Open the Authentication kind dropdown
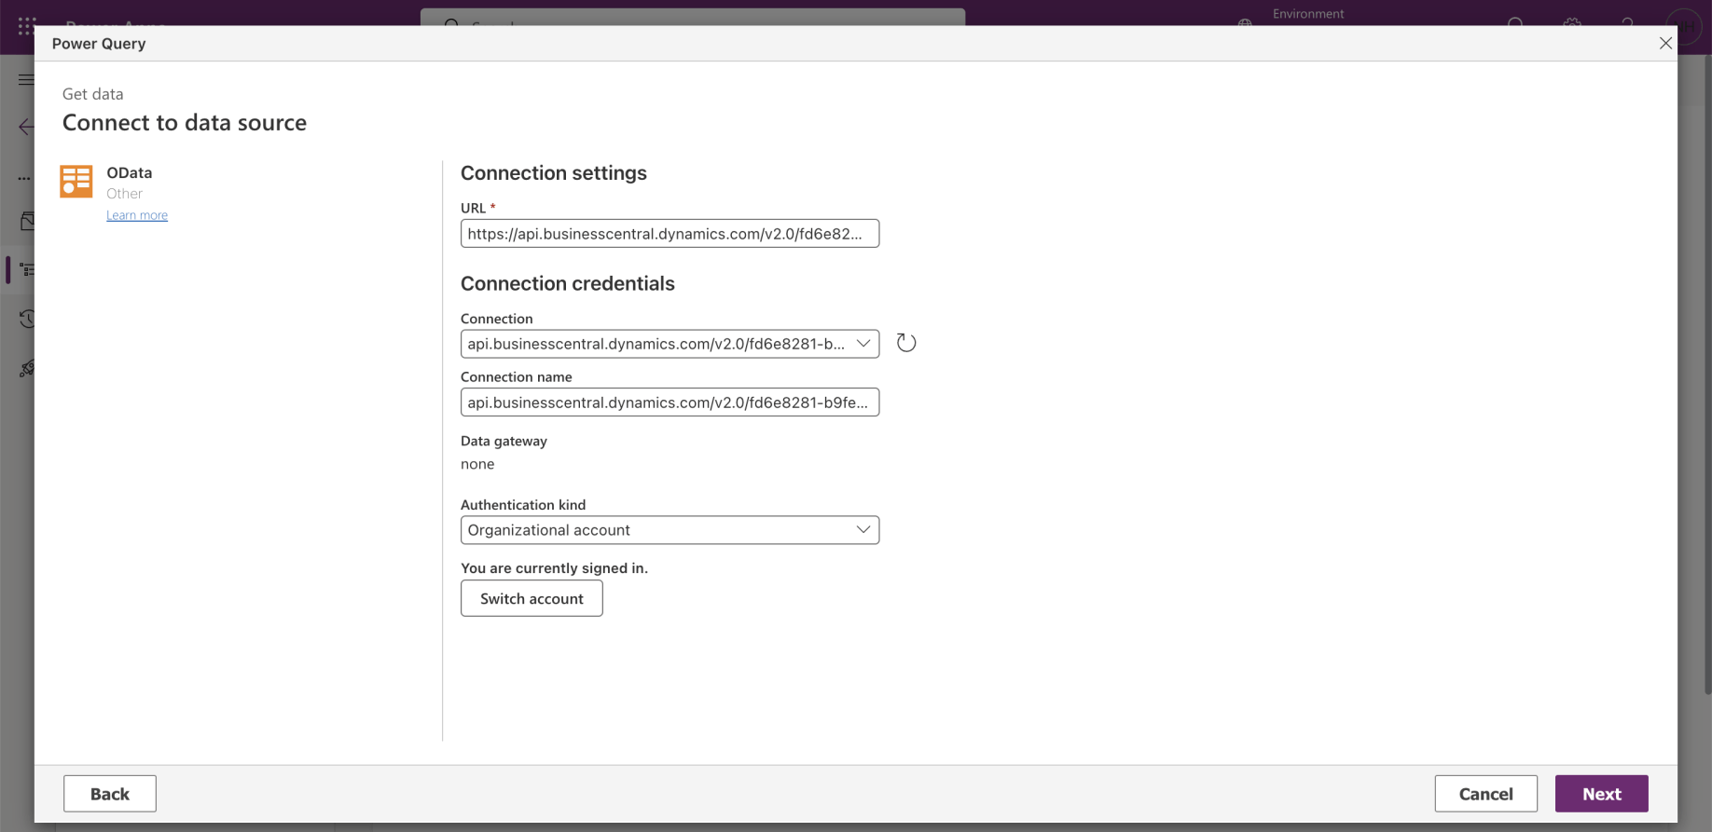1712x832 pixels. 670,530
